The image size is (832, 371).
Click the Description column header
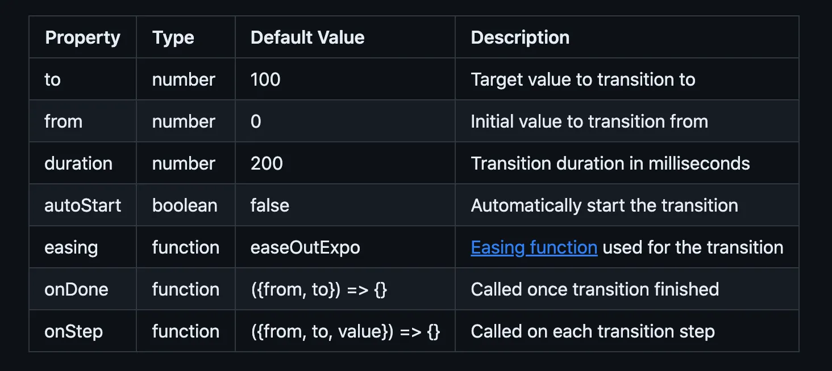[627, 37]
